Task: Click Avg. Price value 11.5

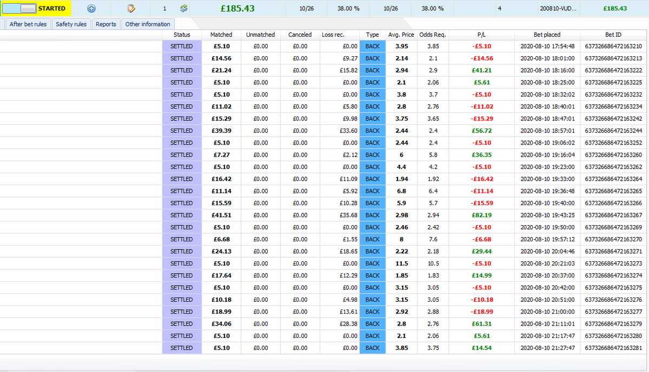Action: pyautogui.click(x=401, y=263)
